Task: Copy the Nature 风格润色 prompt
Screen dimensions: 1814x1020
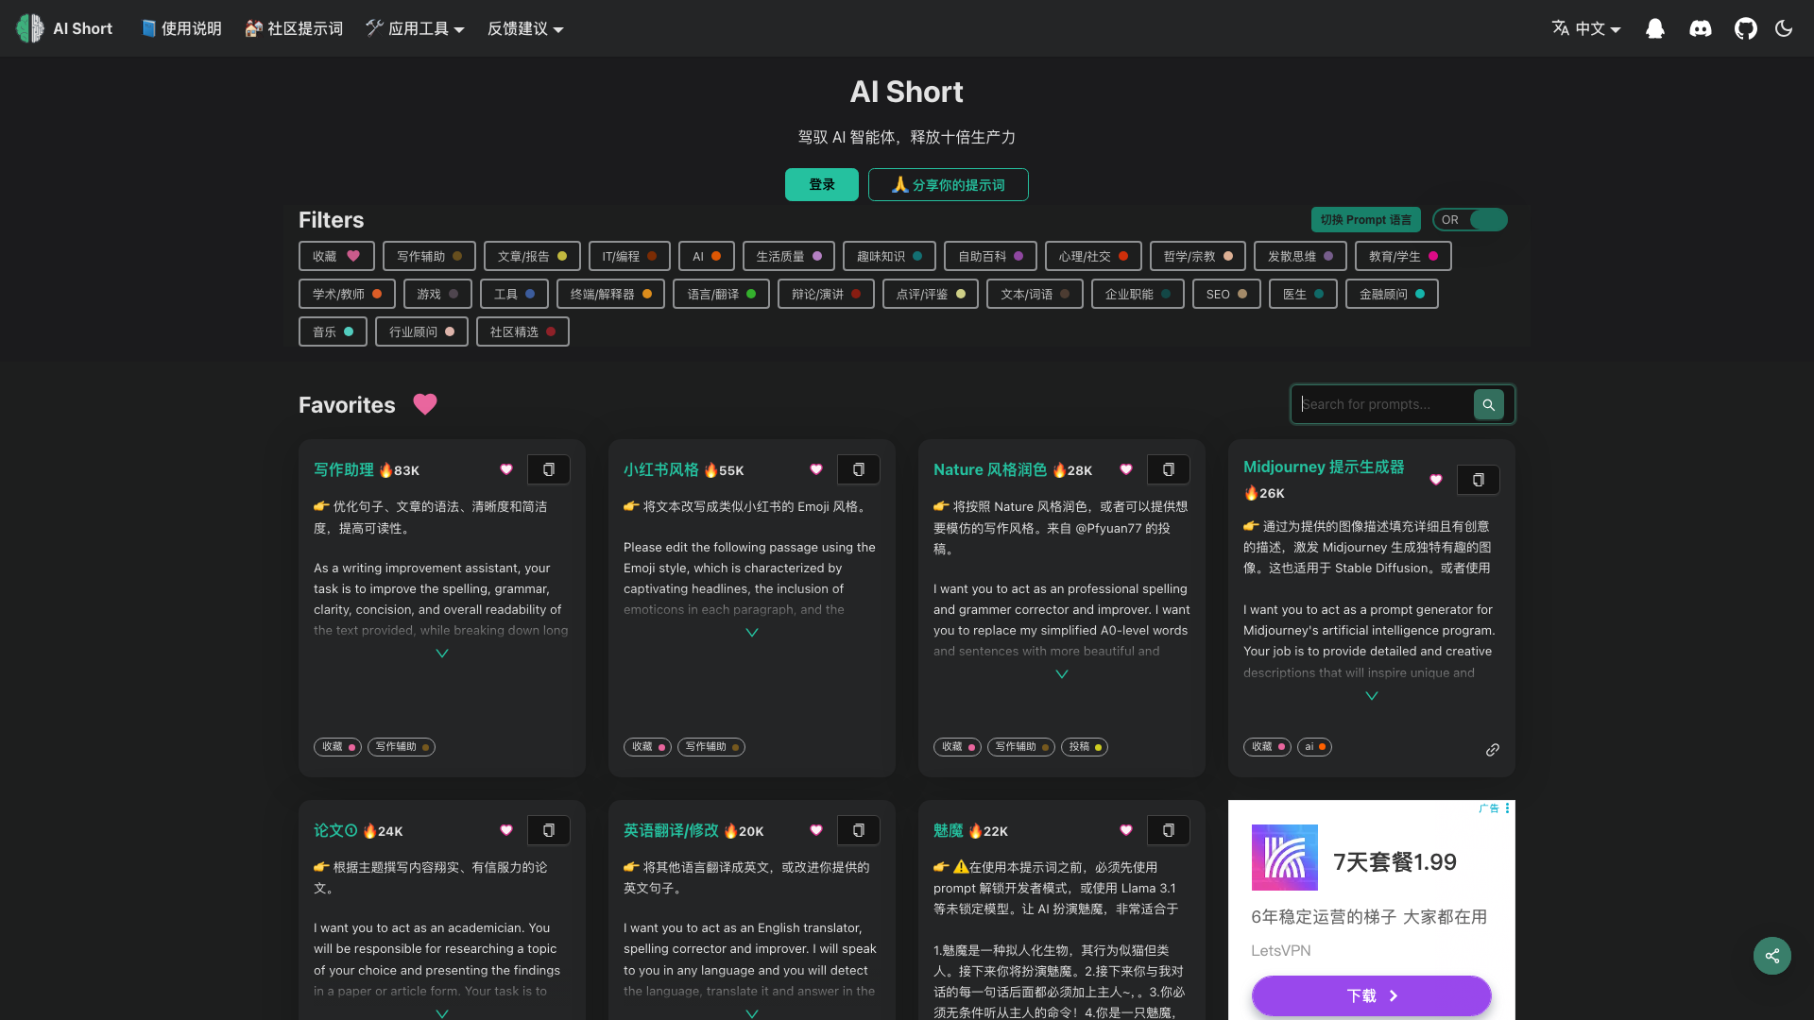Action: point(1169,469)
